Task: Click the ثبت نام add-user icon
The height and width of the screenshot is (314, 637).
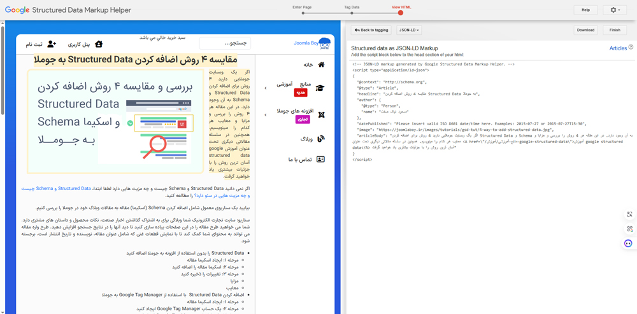Action: [x=52, y=44]
